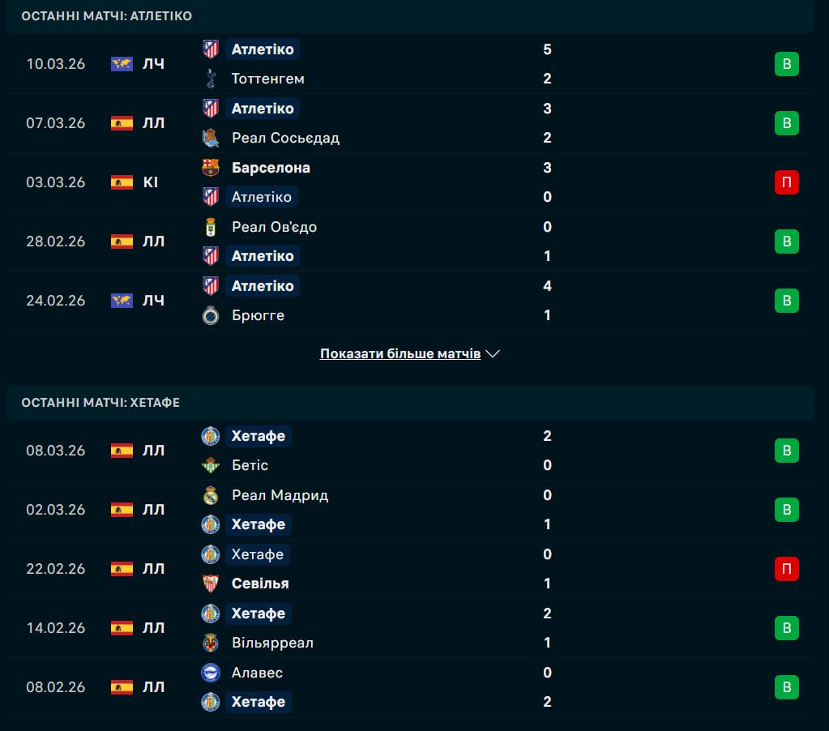Viewport: 829px width, 731px height.
Task: Open the 'Останні матчі: Атлетіко' section header
Action: tap(107, 16)
